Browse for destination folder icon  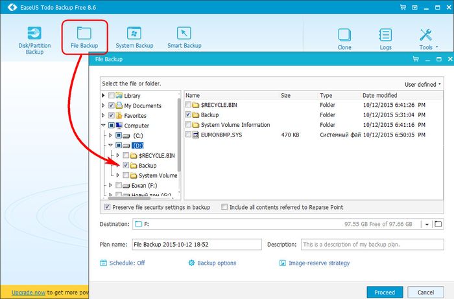(438, 224)
